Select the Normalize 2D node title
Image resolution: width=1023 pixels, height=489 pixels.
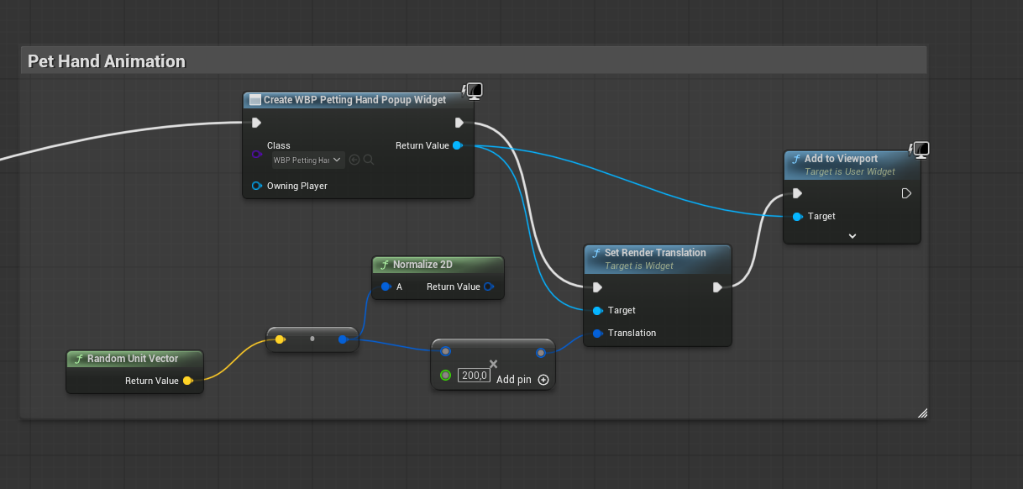422,264
